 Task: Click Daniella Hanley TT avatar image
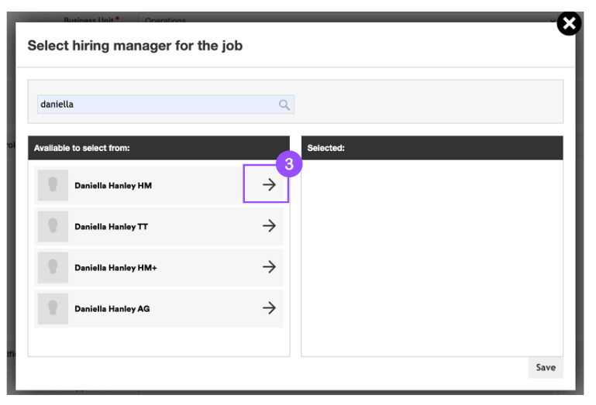(53, 226)
